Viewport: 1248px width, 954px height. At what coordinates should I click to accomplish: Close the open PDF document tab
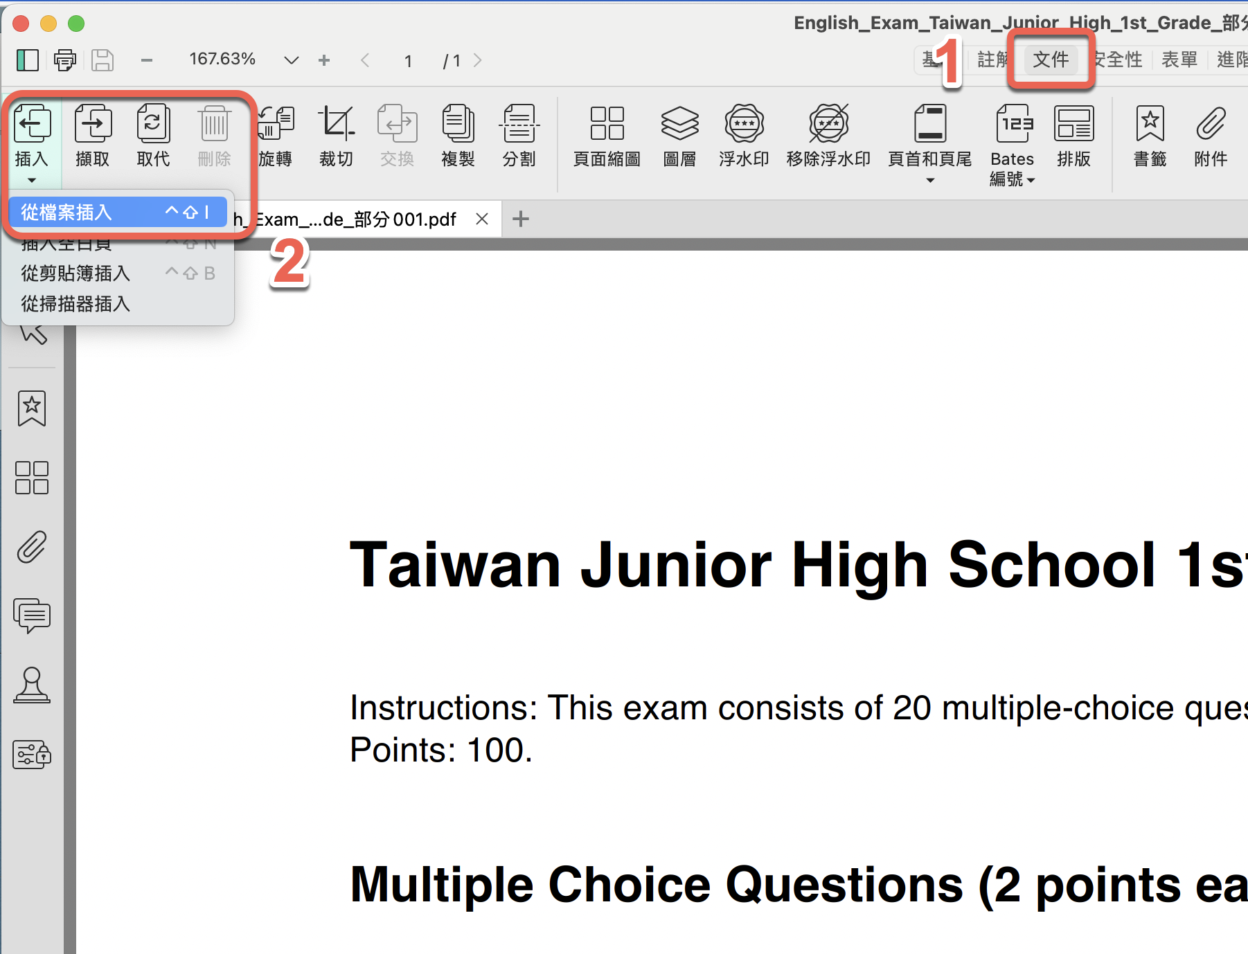pos(483,219)
